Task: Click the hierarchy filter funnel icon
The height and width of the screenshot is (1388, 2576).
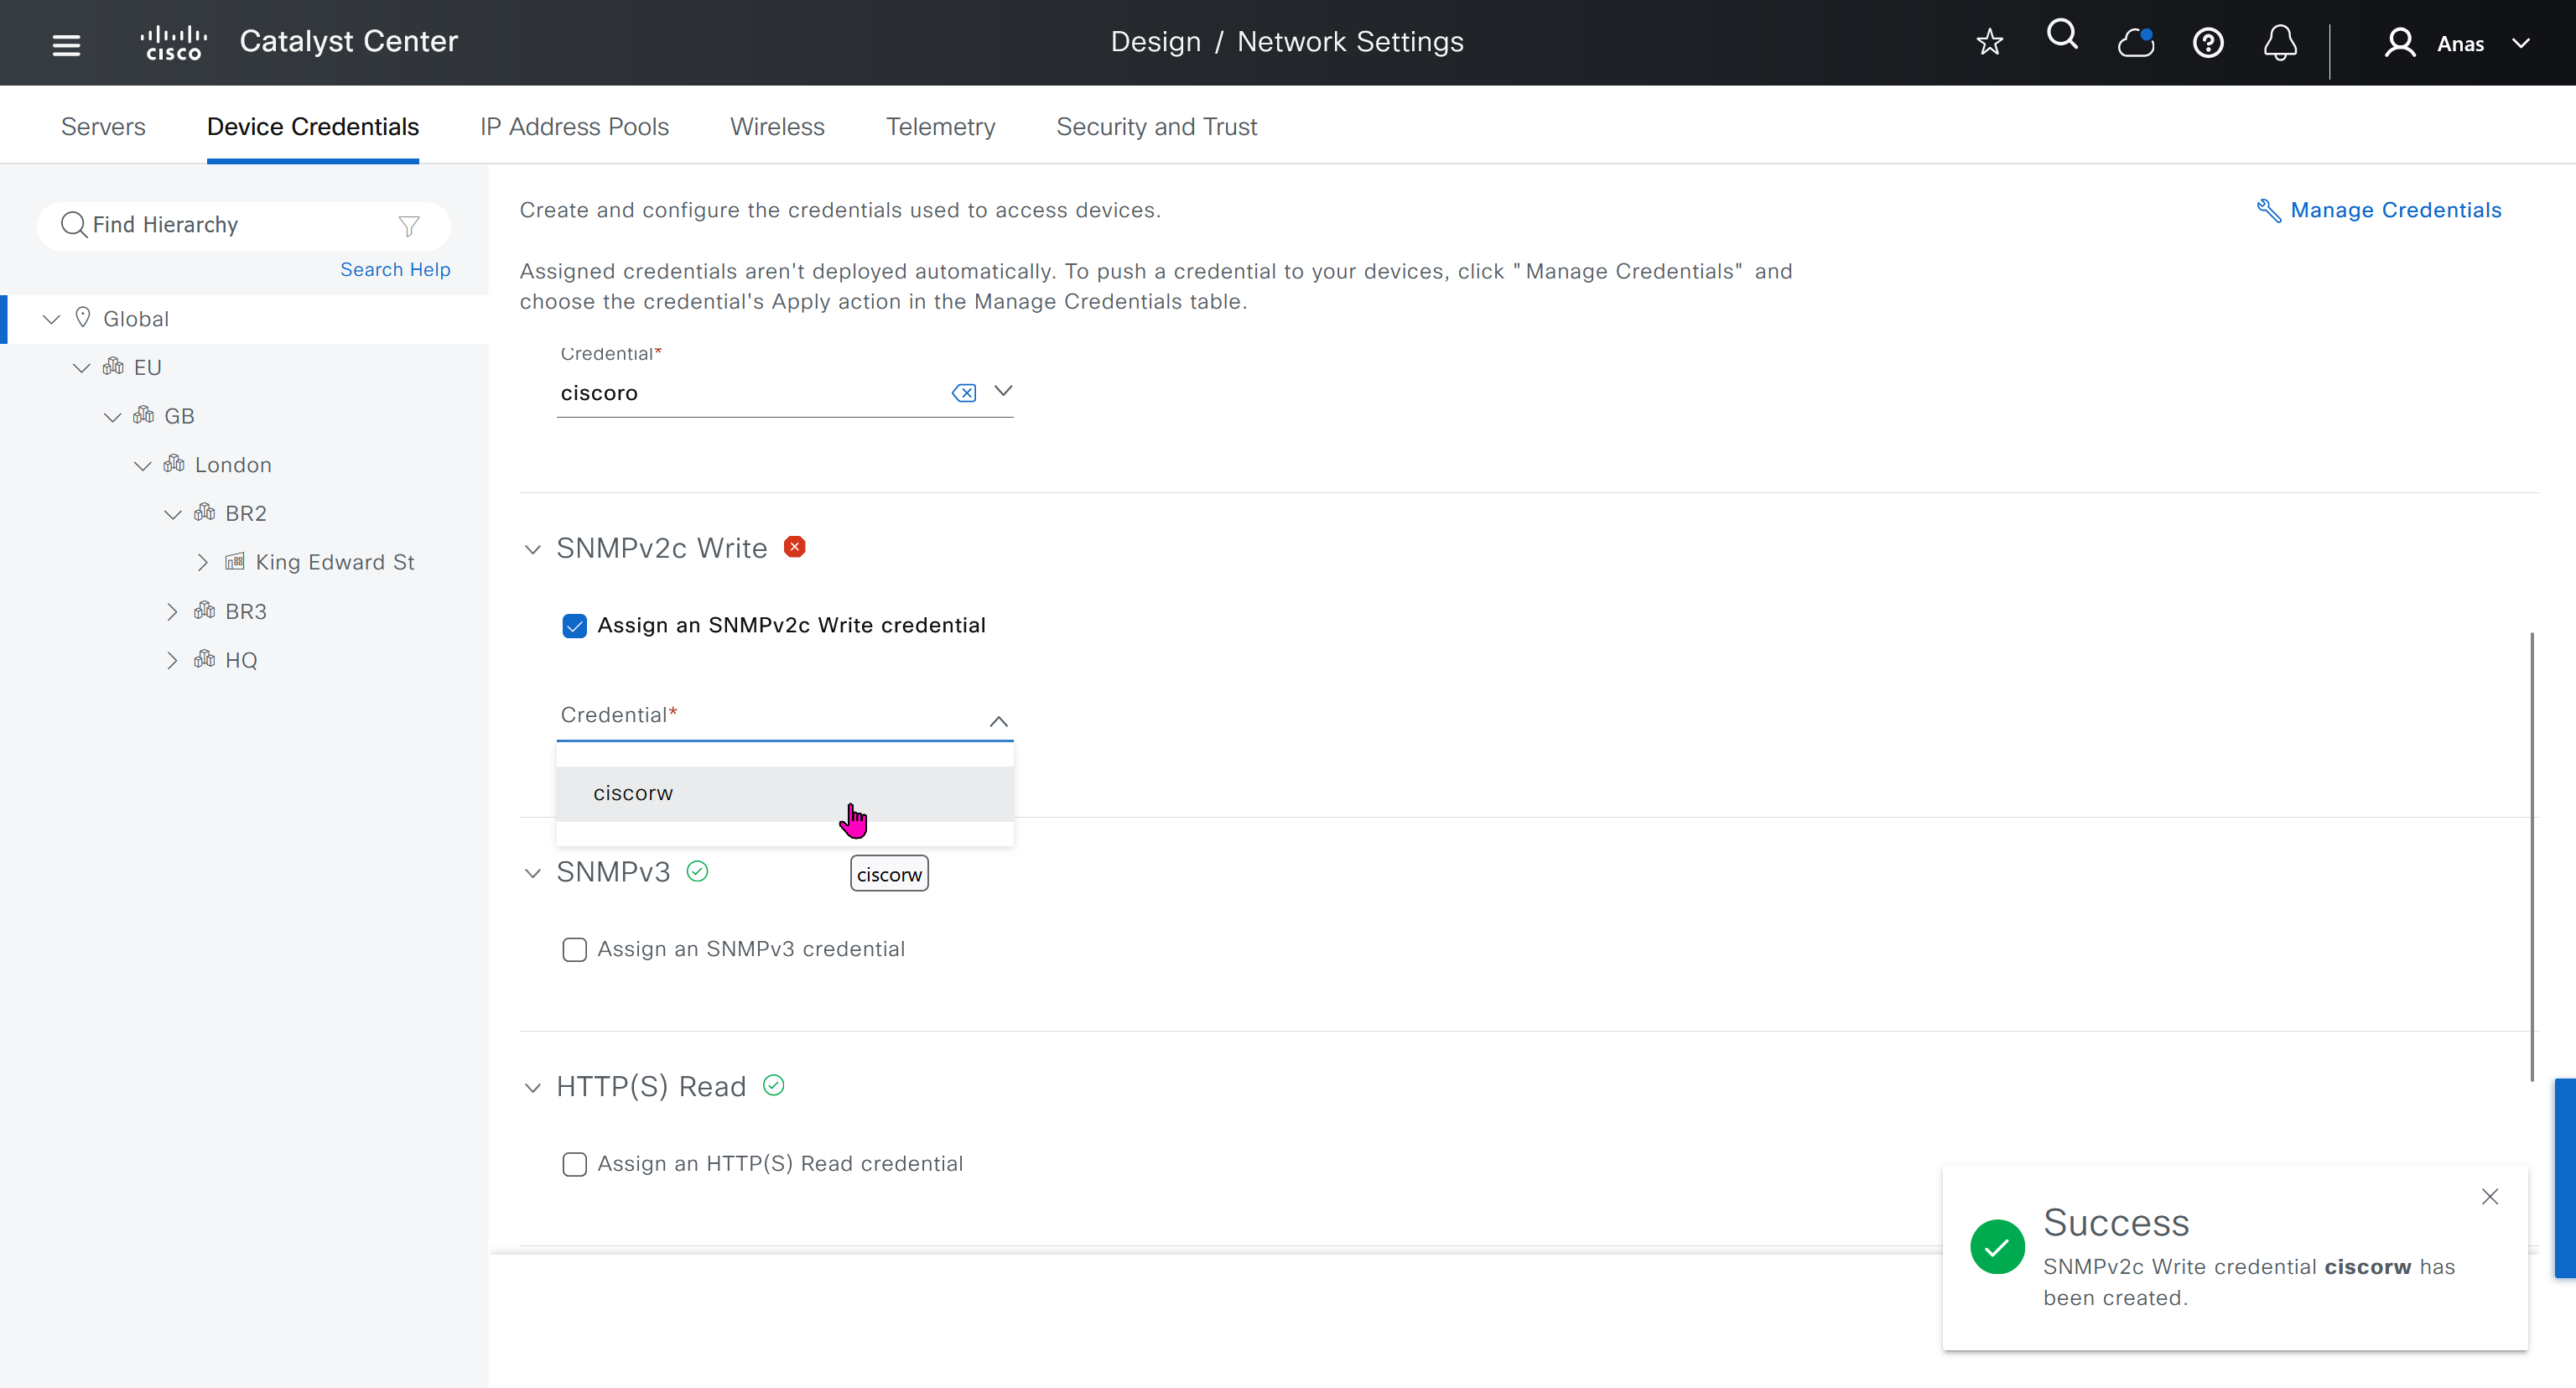Action: click(x=408, y=226)
